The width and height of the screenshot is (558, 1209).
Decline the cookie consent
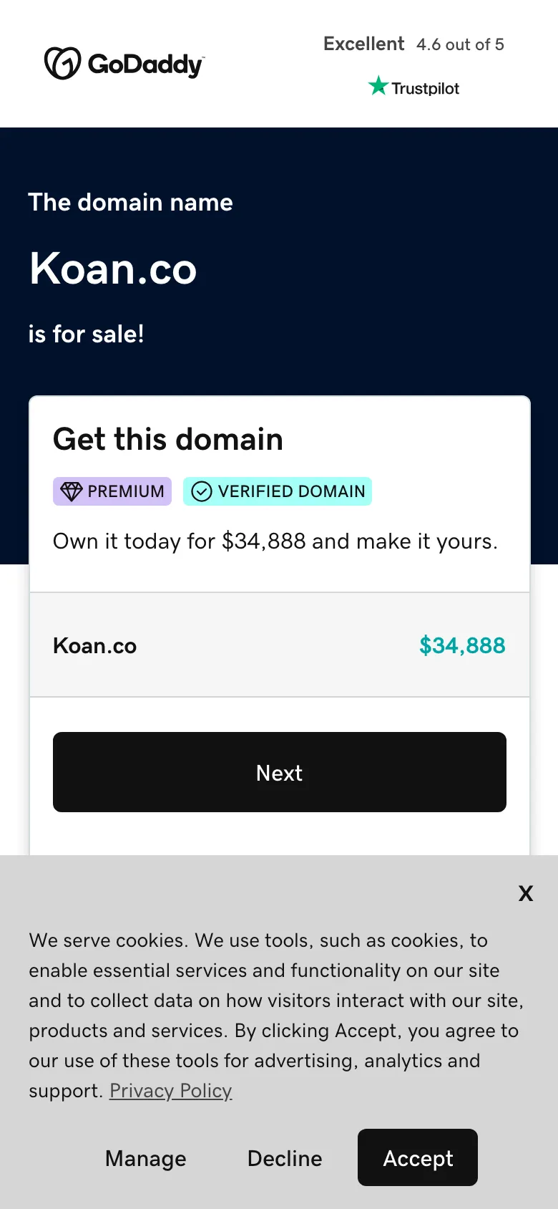click(284, 1157)
